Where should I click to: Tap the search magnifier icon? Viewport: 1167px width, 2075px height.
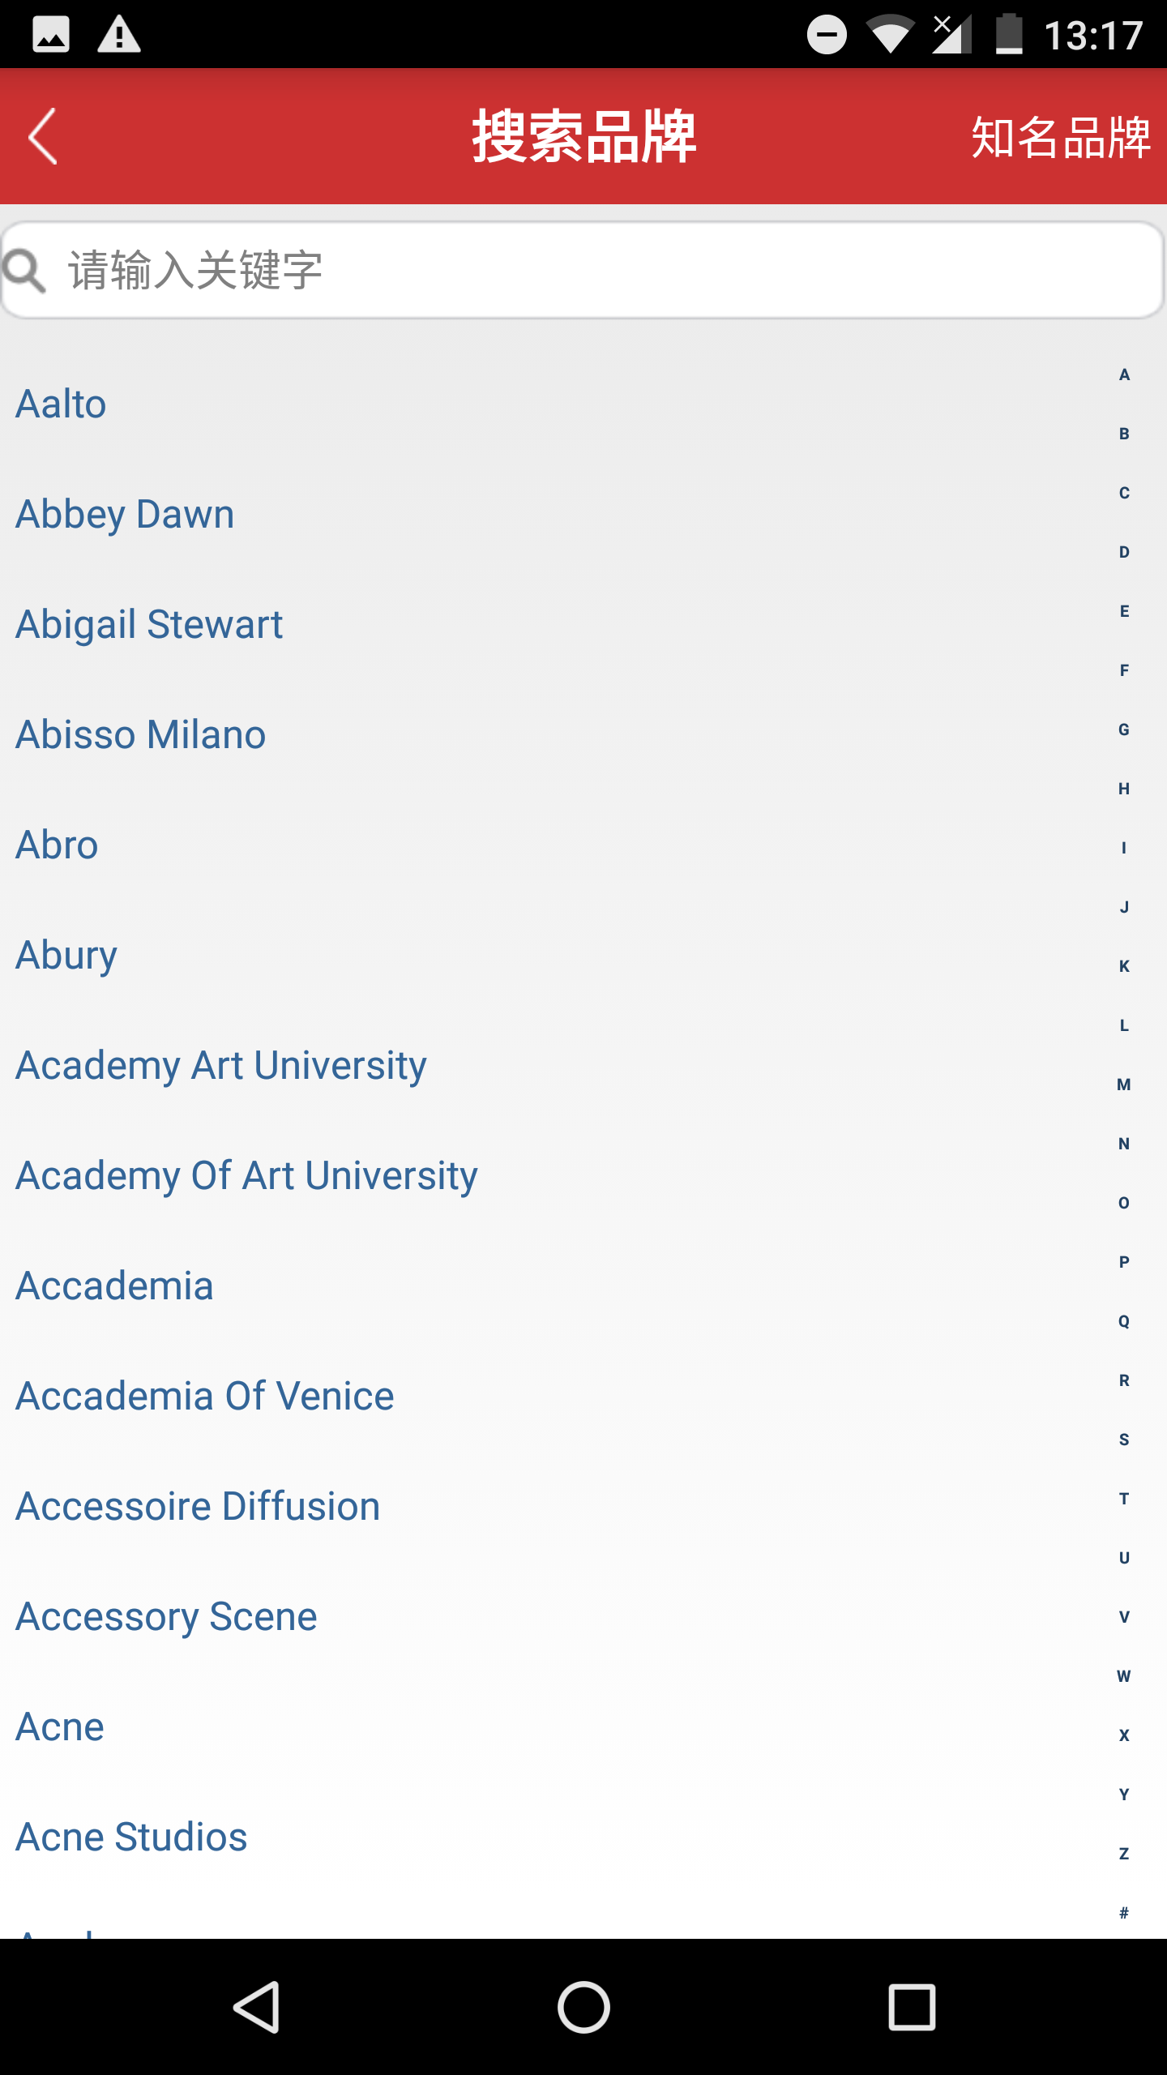click(x=24, y=271)
